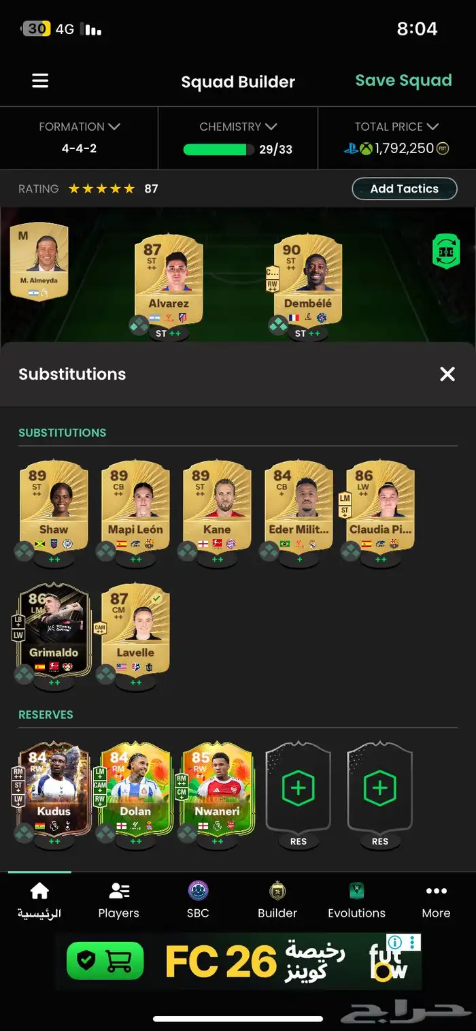Open the Builder icon
The height and width of the screenshot is (1031, 476).
[x=277, y=890]
